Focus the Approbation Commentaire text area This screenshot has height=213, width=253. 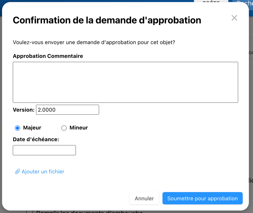pyautogui.click(x=125, y=82)
